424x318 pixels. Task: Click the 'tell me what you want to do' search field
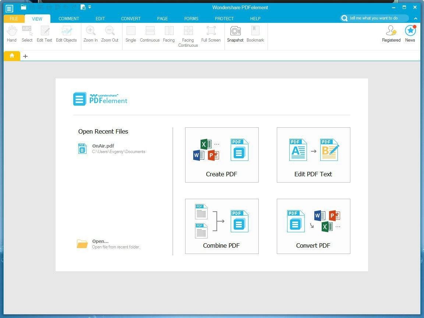click(374, 18)
